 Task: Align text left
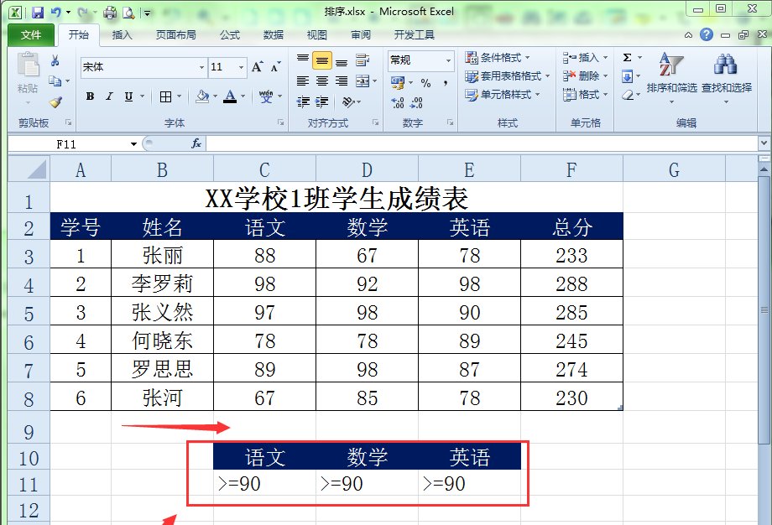coord(303,81)
